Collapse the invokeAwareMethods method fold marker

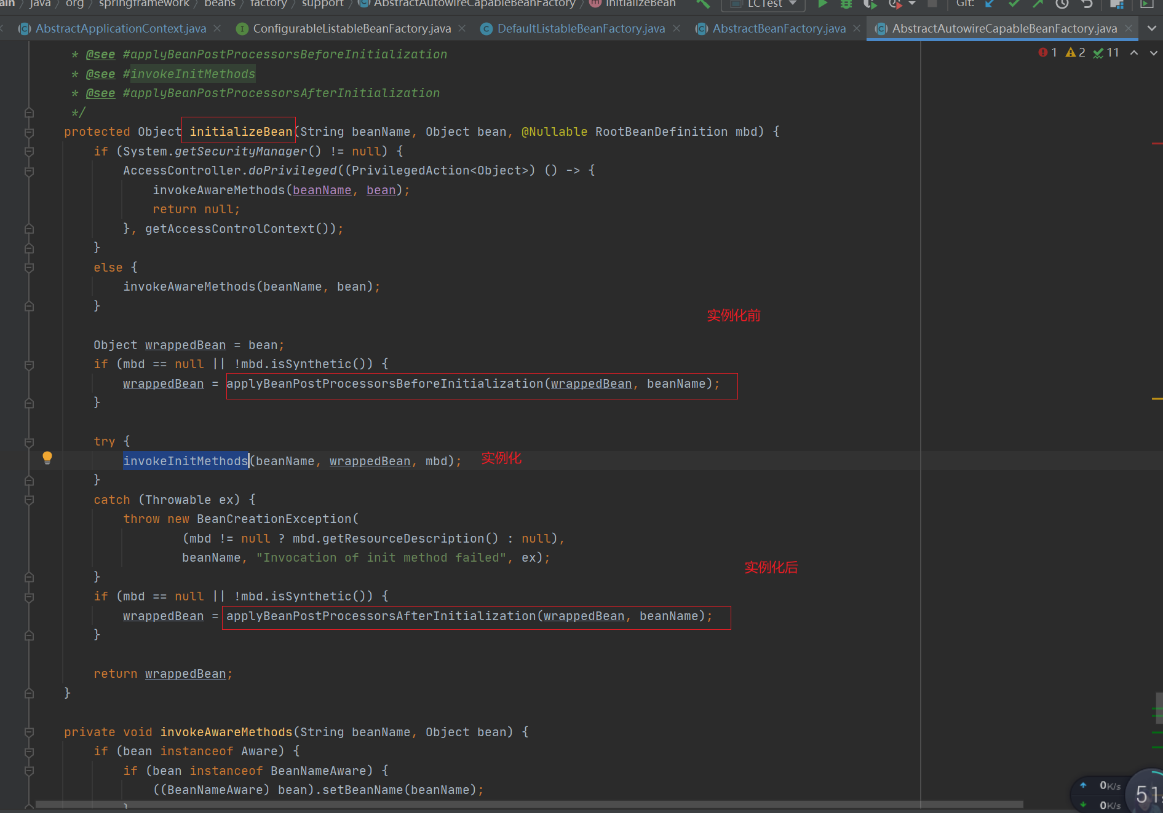[x=29, y=732]
